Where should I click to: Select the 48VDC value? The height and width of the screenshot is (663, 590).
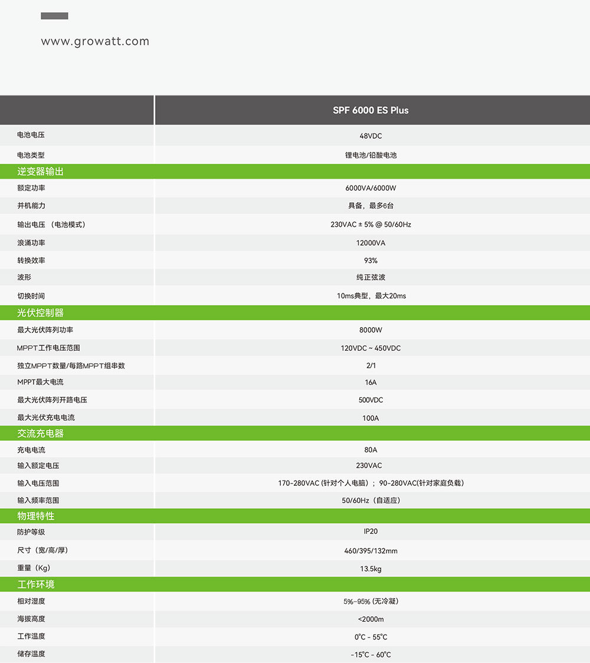(x=371, y=136)
